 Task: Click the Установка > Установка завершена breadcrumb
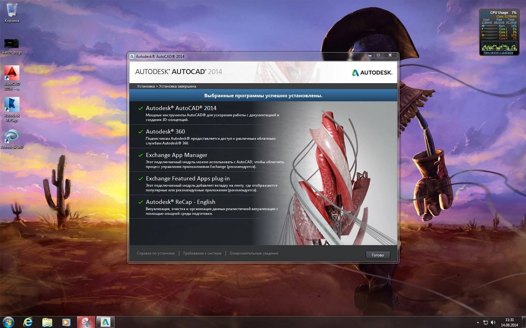pos(167,86)
